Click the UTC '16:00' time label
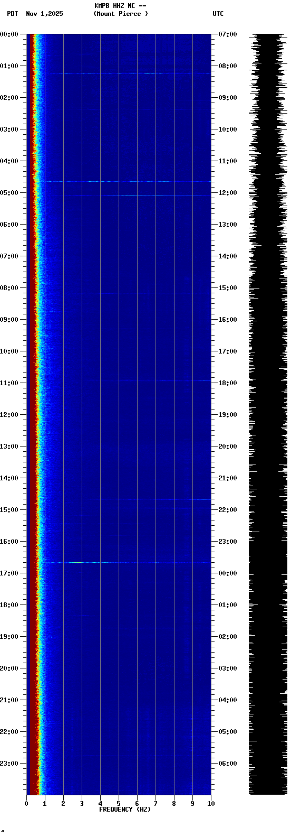The image size is (291, 837). click(x=228, y=320)
